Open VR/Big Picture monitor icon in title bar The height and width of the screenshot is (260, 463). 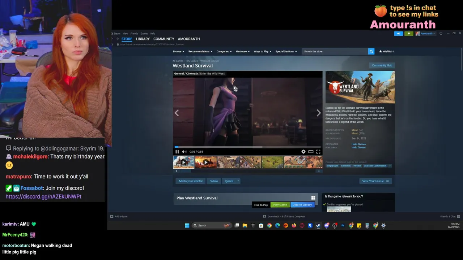(441, 34)
